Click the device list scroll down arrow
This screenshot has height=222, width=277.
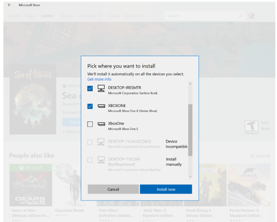point(191,177)
